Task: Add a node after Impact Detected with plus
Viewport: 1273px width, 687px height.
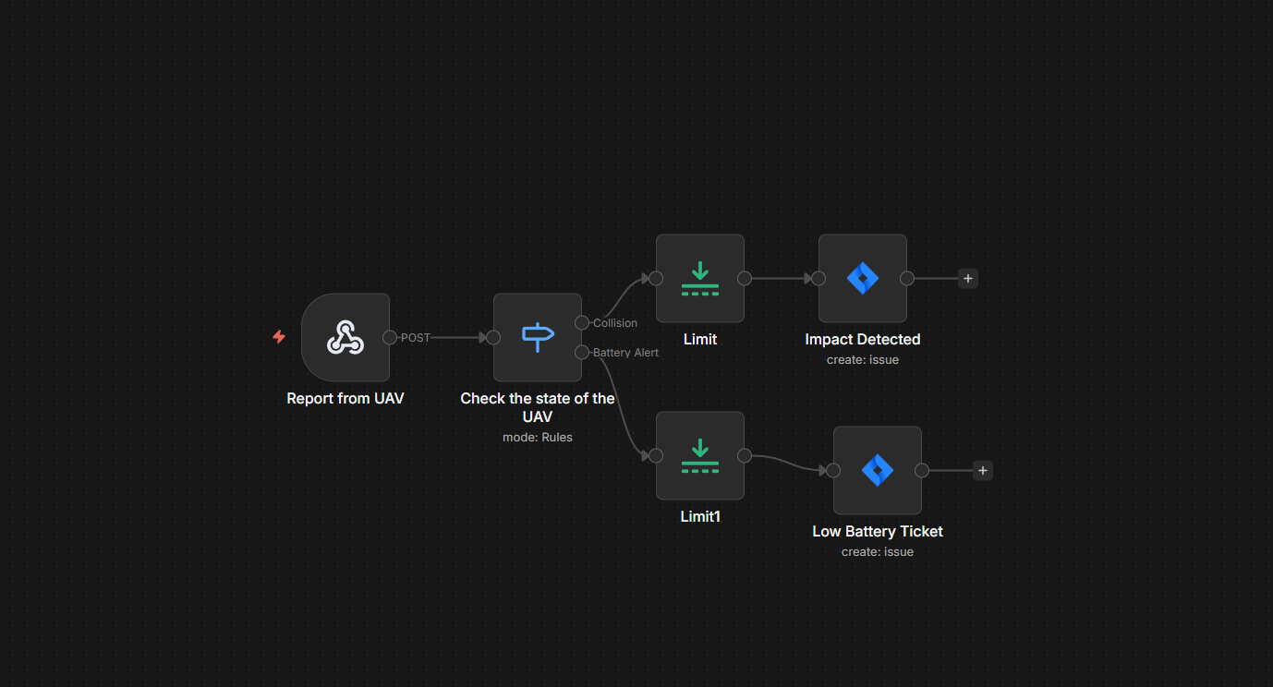Action: click(x=967, y=278)
